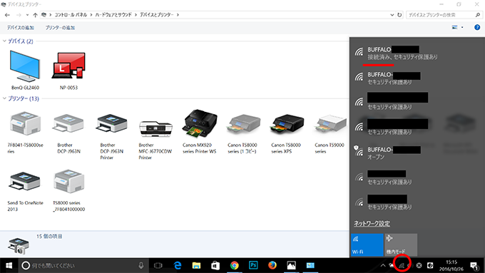Select the Brother DCP-J963N Printer icon
Viewport: 485px width, 273px height.
point(112,136)
